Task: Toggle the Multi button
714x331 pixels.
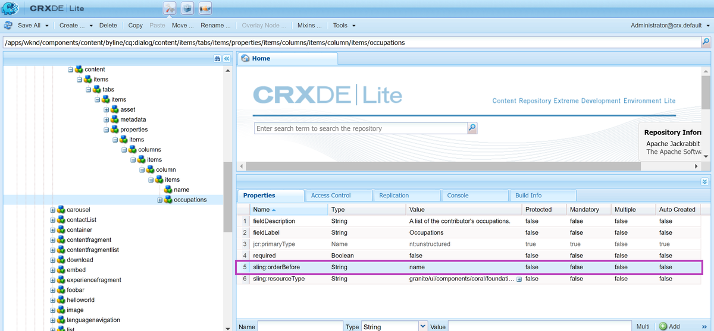Action: coord(643,326)
